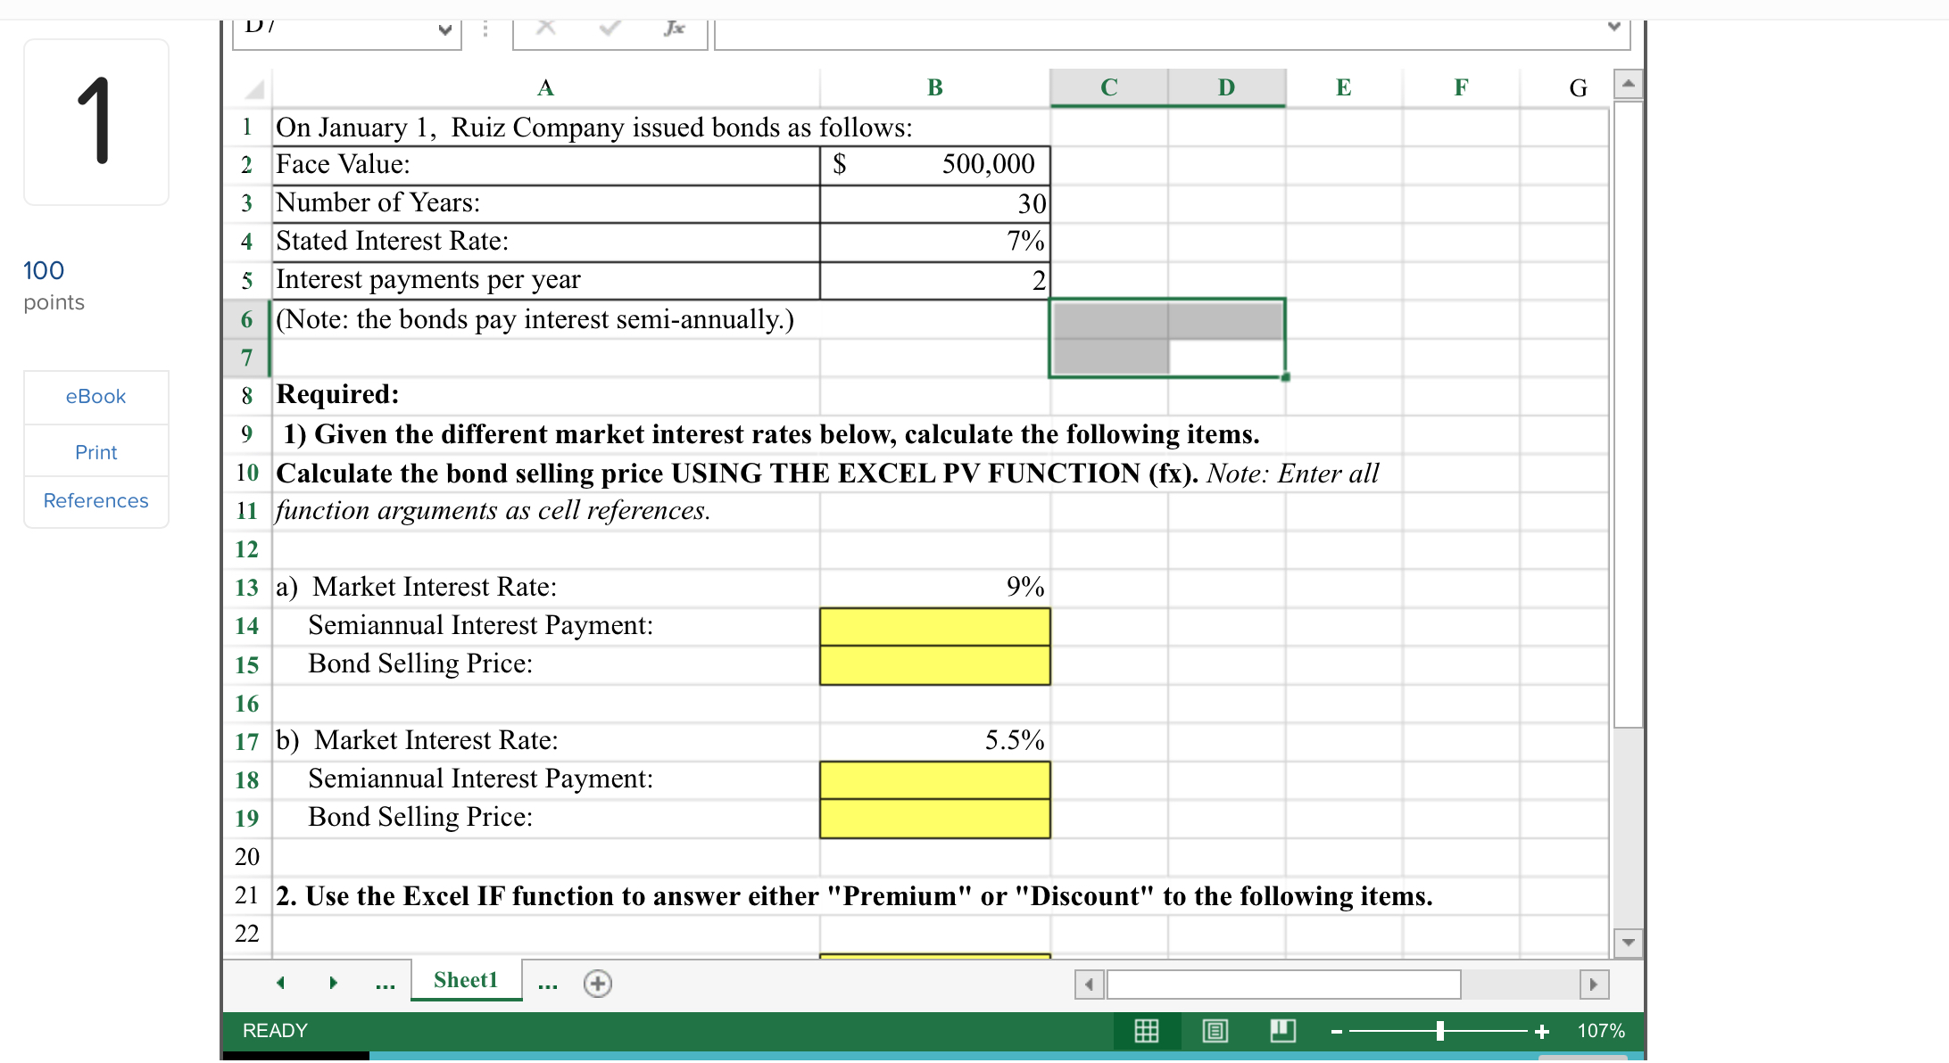Select yellow Semiannual Interest Payment cell B14
1949x1063 pixels.
(934, 626)
